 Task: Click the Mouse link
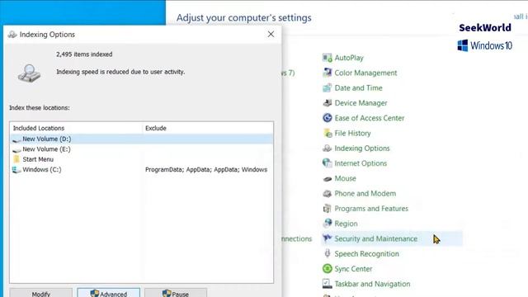click(345, 178)
